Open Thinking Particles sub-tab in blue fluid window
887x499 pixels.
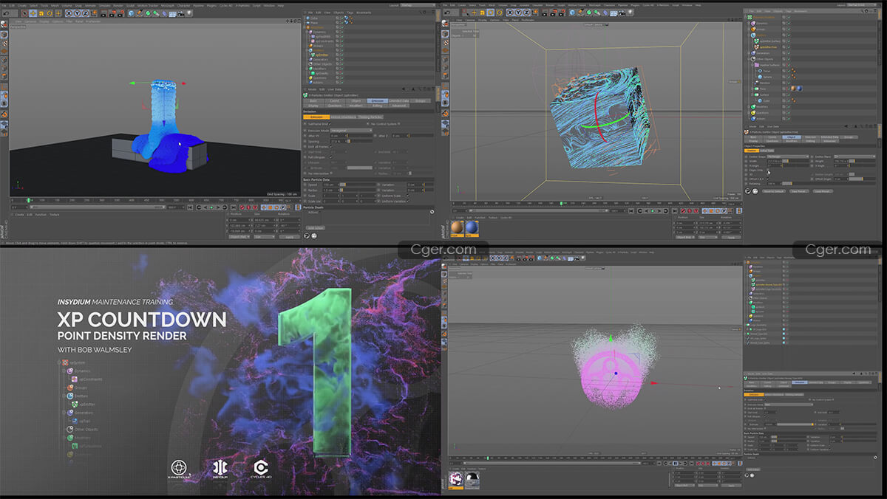coord(370,117)
